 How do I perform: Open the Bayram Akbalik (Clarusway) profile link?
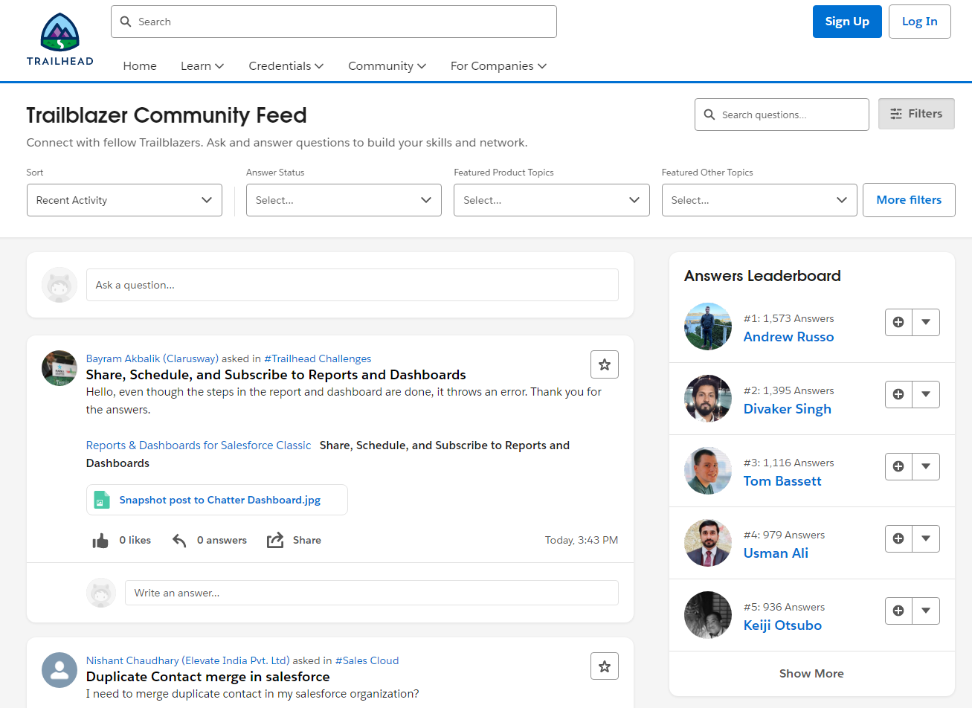tap(152, 358)
